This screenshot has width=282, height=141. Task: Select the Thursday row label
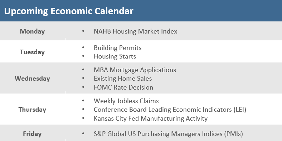click(32, 110)
